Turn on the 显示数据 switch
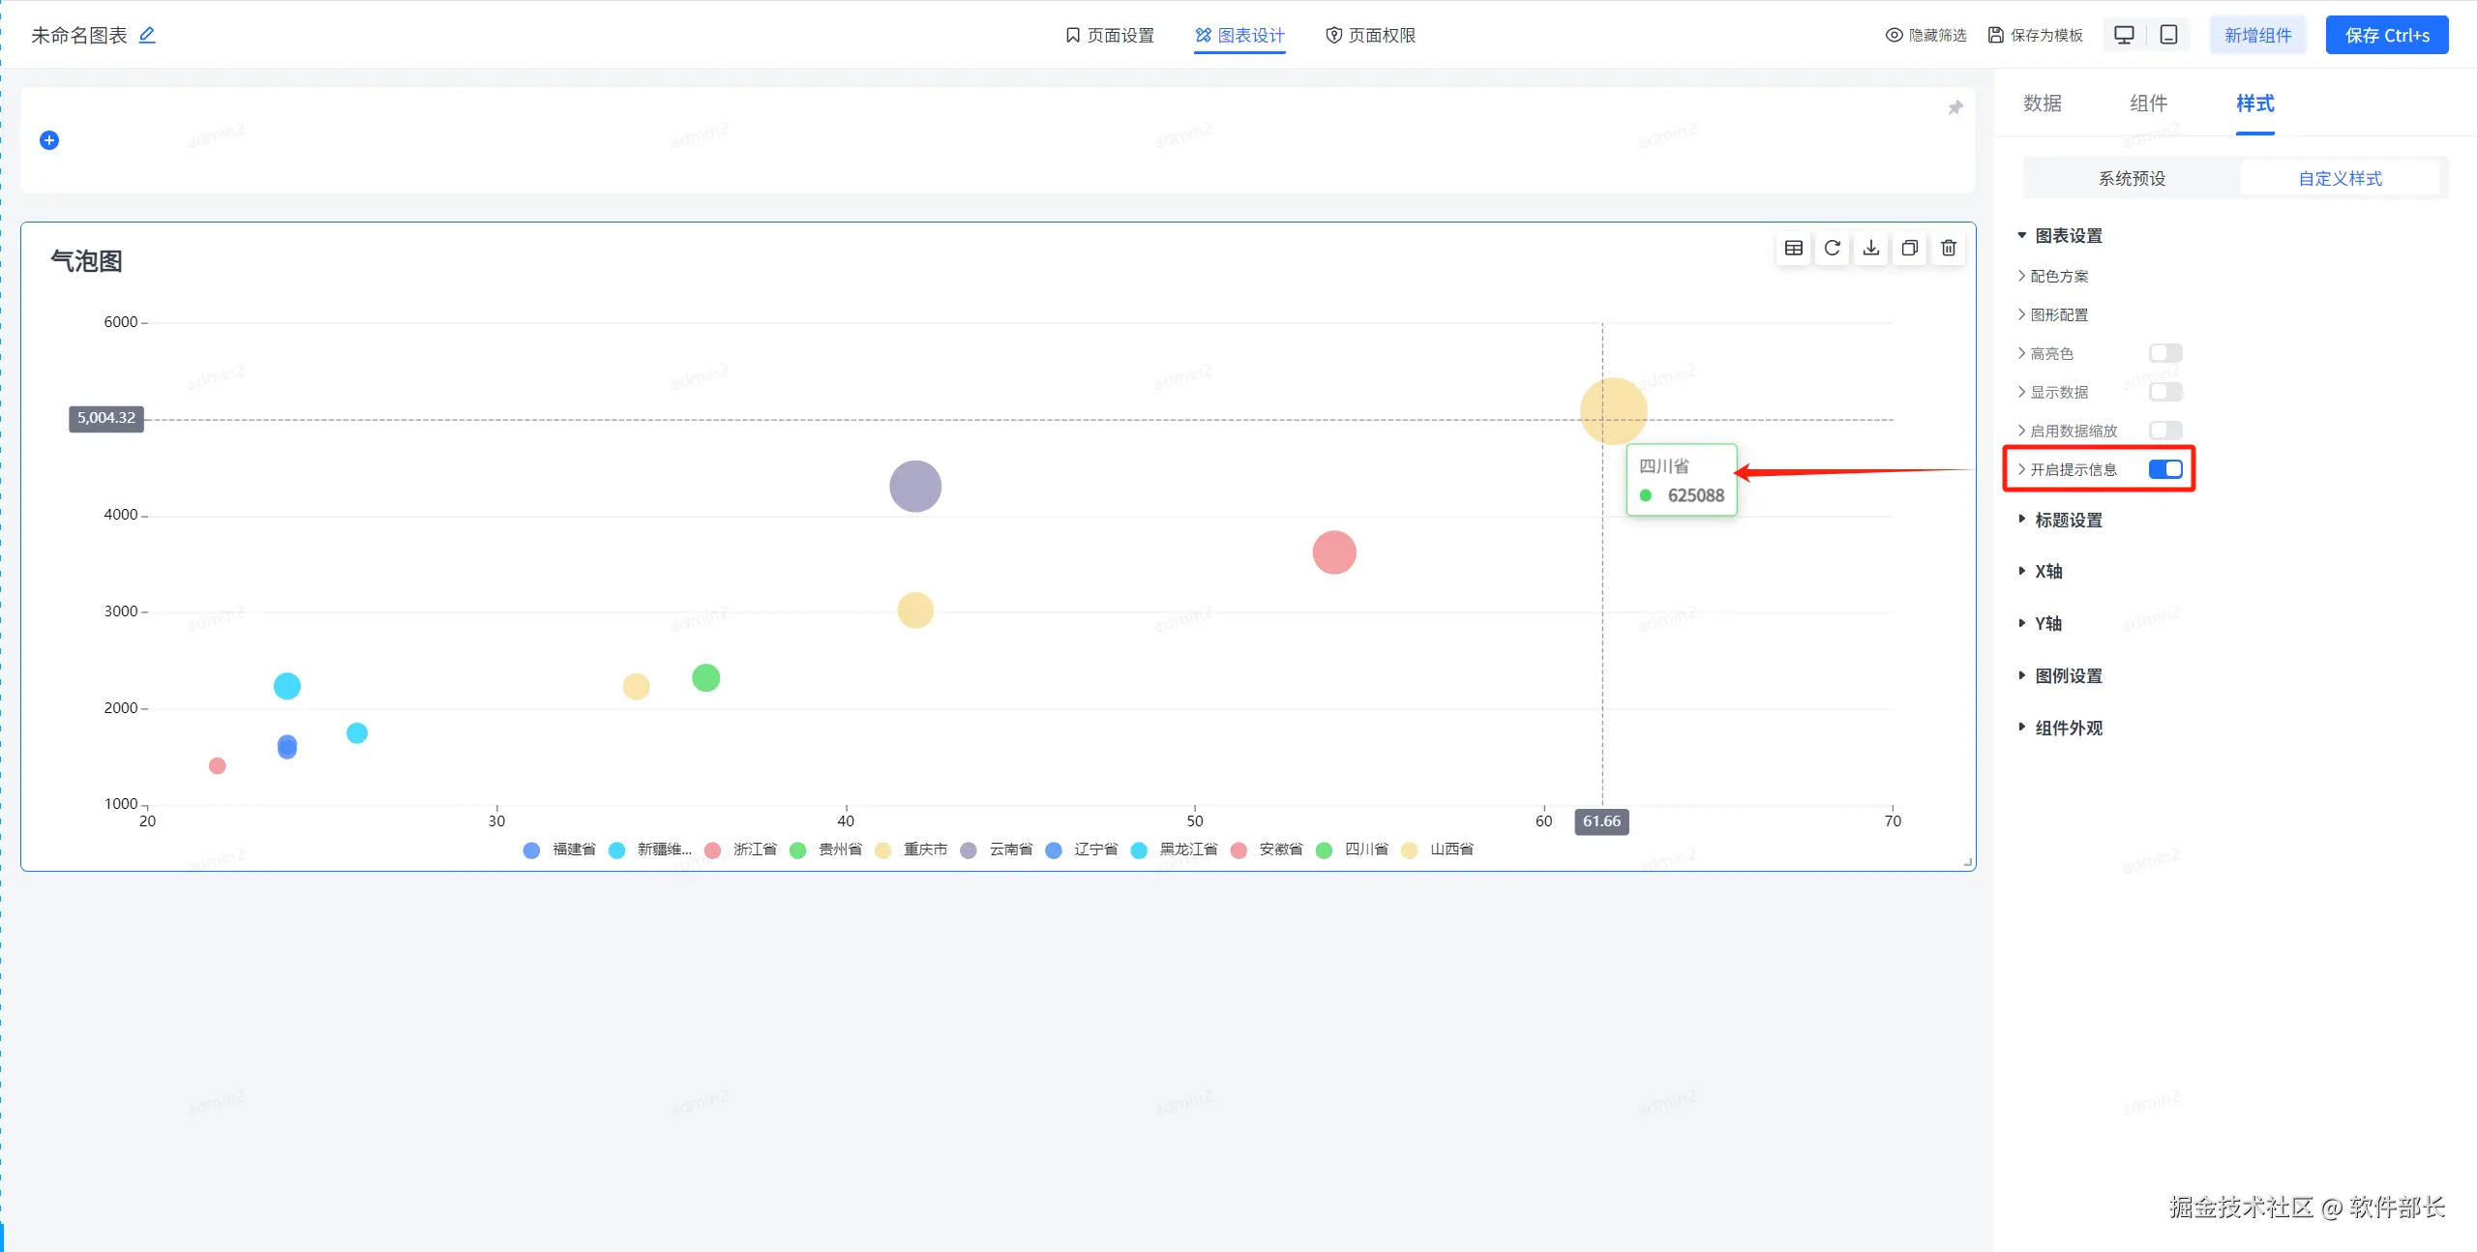 coord(2164,392)
